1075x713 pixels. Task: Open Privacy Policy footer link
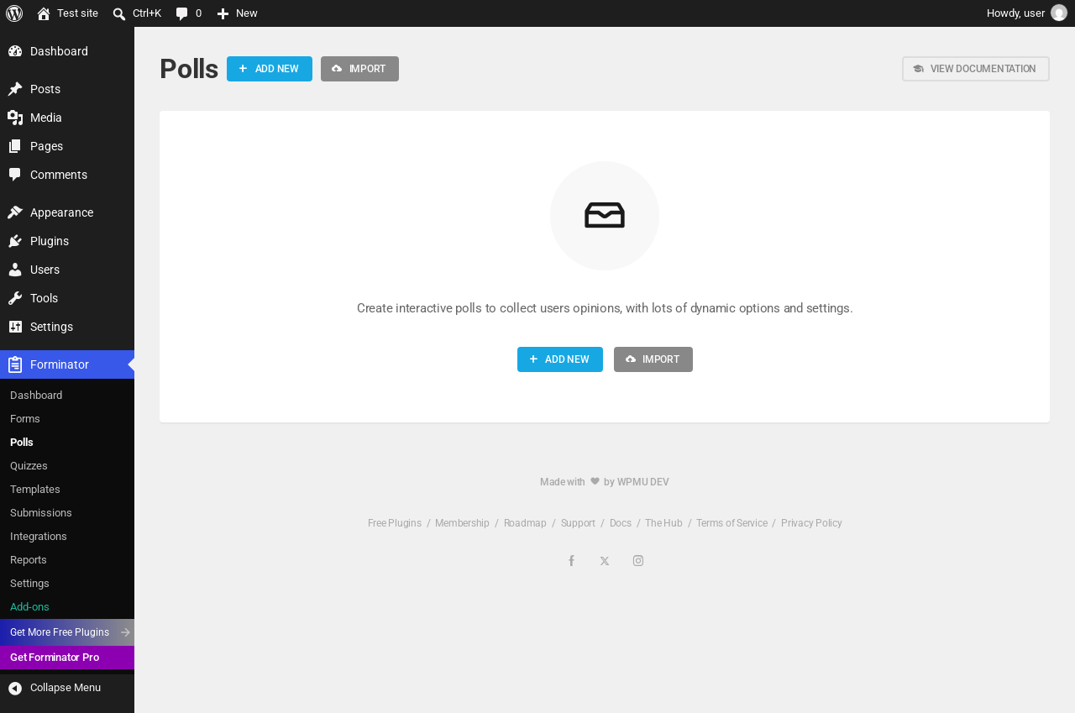point(811,523)
